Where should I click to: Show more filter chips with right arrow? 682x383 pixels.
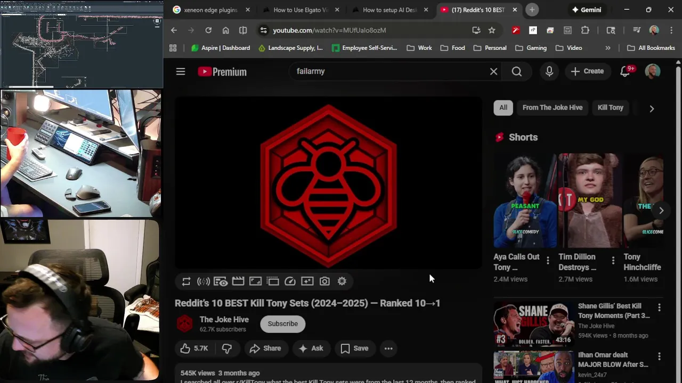tap(652, 109)
